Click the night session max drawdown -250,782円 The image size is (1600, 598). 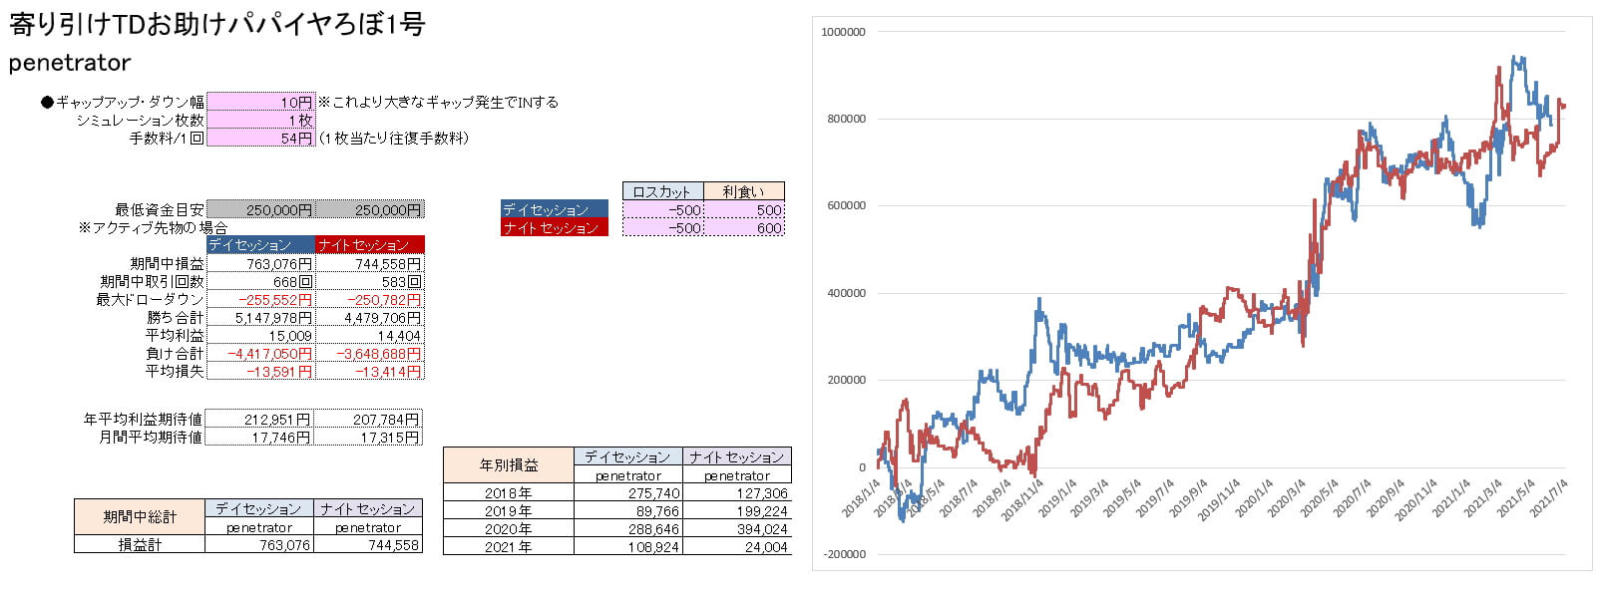[369, 300]
